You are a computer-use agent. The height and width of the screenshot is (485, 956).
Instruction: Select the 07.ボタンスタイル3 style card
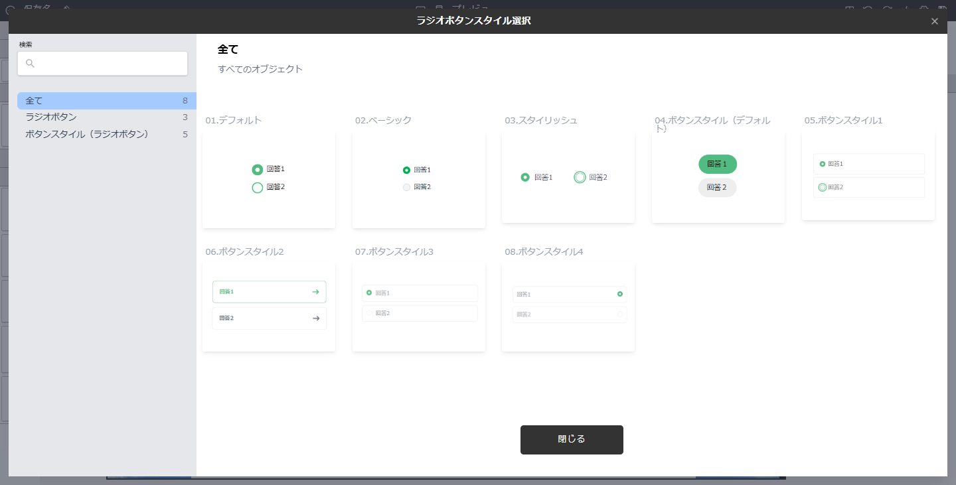[x=418, y=307]
